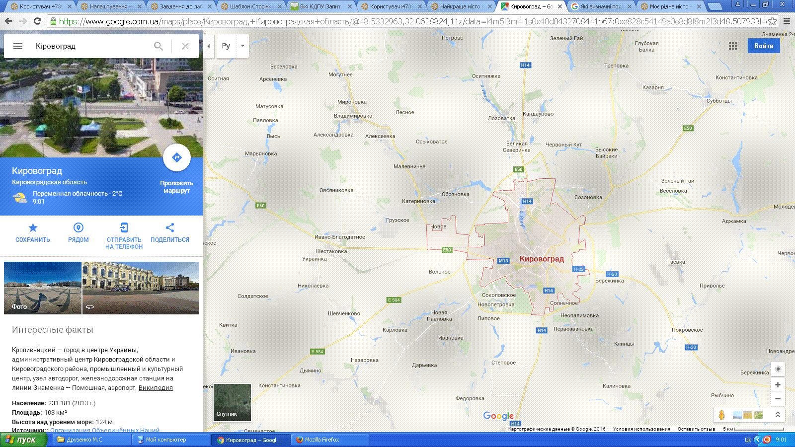The height and width of the screenshot is (447, 795).
Task: Clear the search box with X
Action: coord(185,46)
